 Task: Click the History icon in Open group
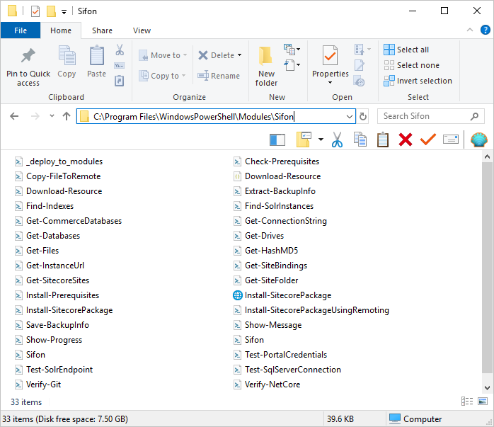pyautogui.click(x=360, y=81)
